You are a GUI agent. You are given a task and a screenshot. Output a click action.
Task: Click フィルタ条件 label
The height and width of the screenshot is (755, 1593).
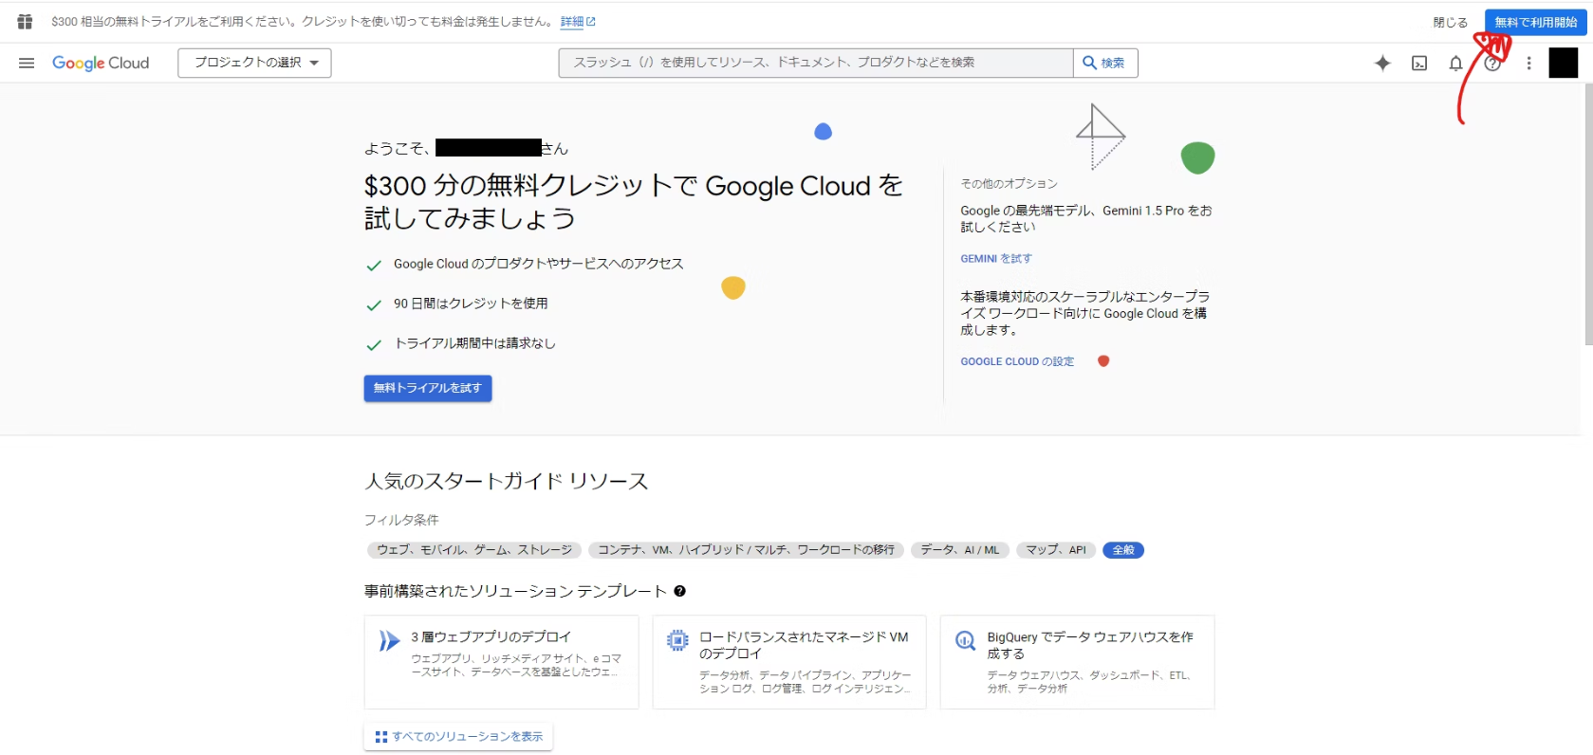(401, 520)
